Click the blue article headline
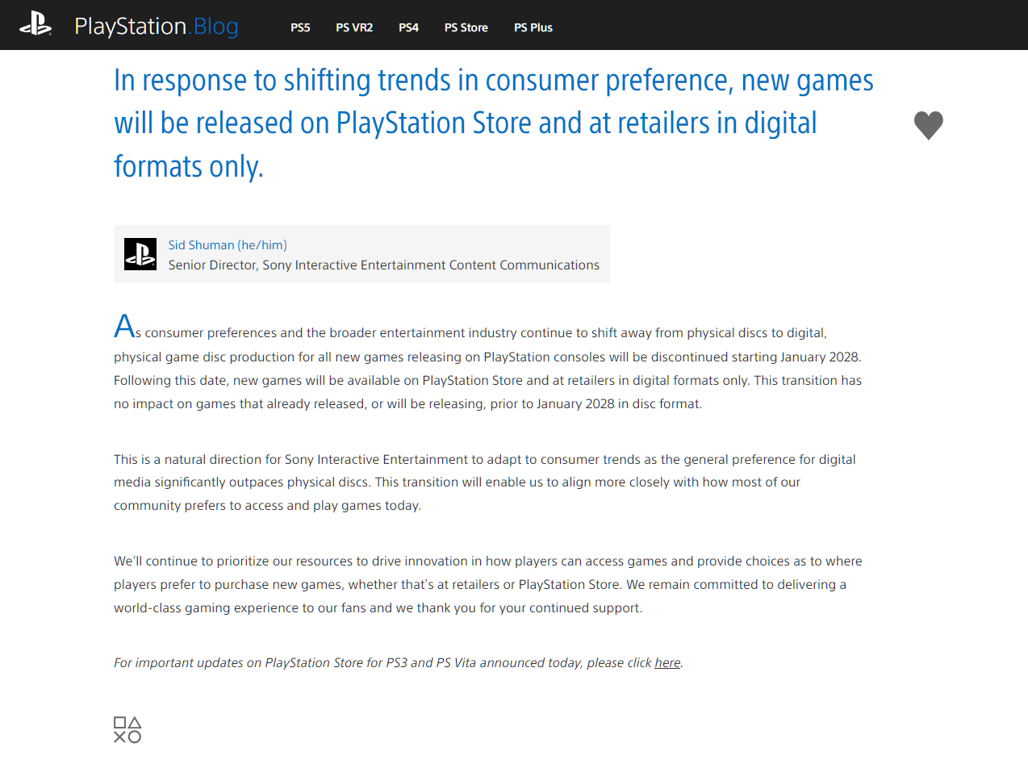This screenshot has height=768, width=1028. (494, 123)
